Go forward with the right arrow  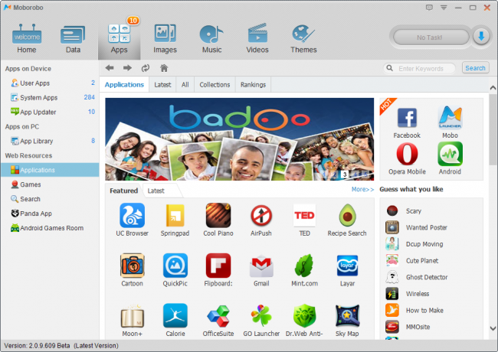127,68
